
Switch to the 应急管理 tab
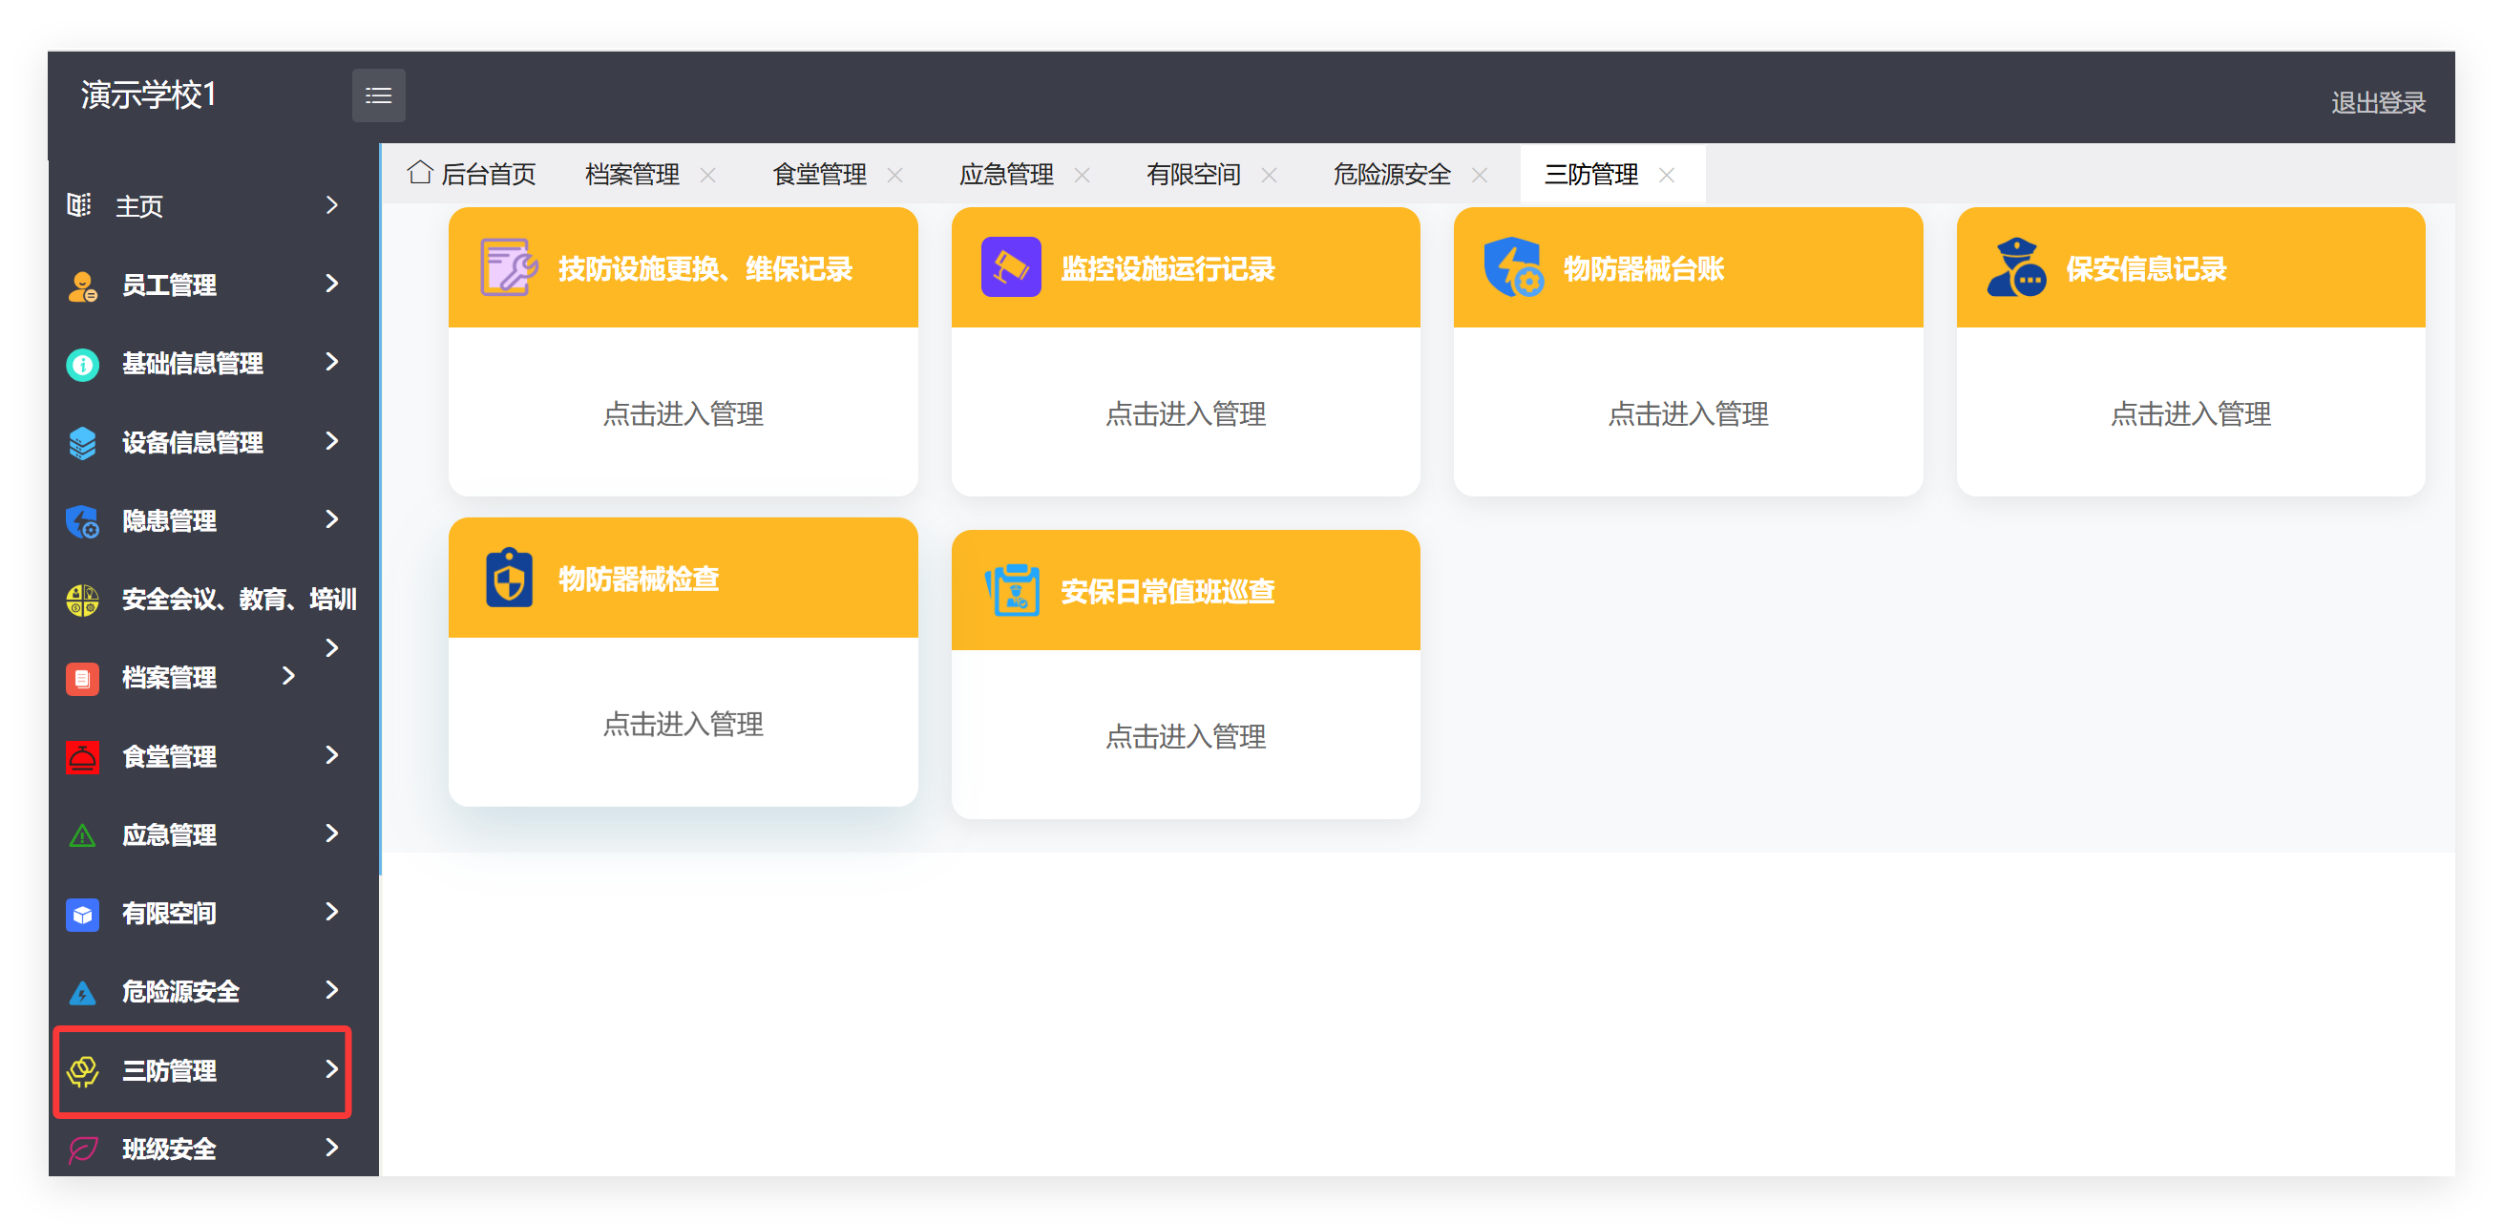click(x=1005, y=175)
